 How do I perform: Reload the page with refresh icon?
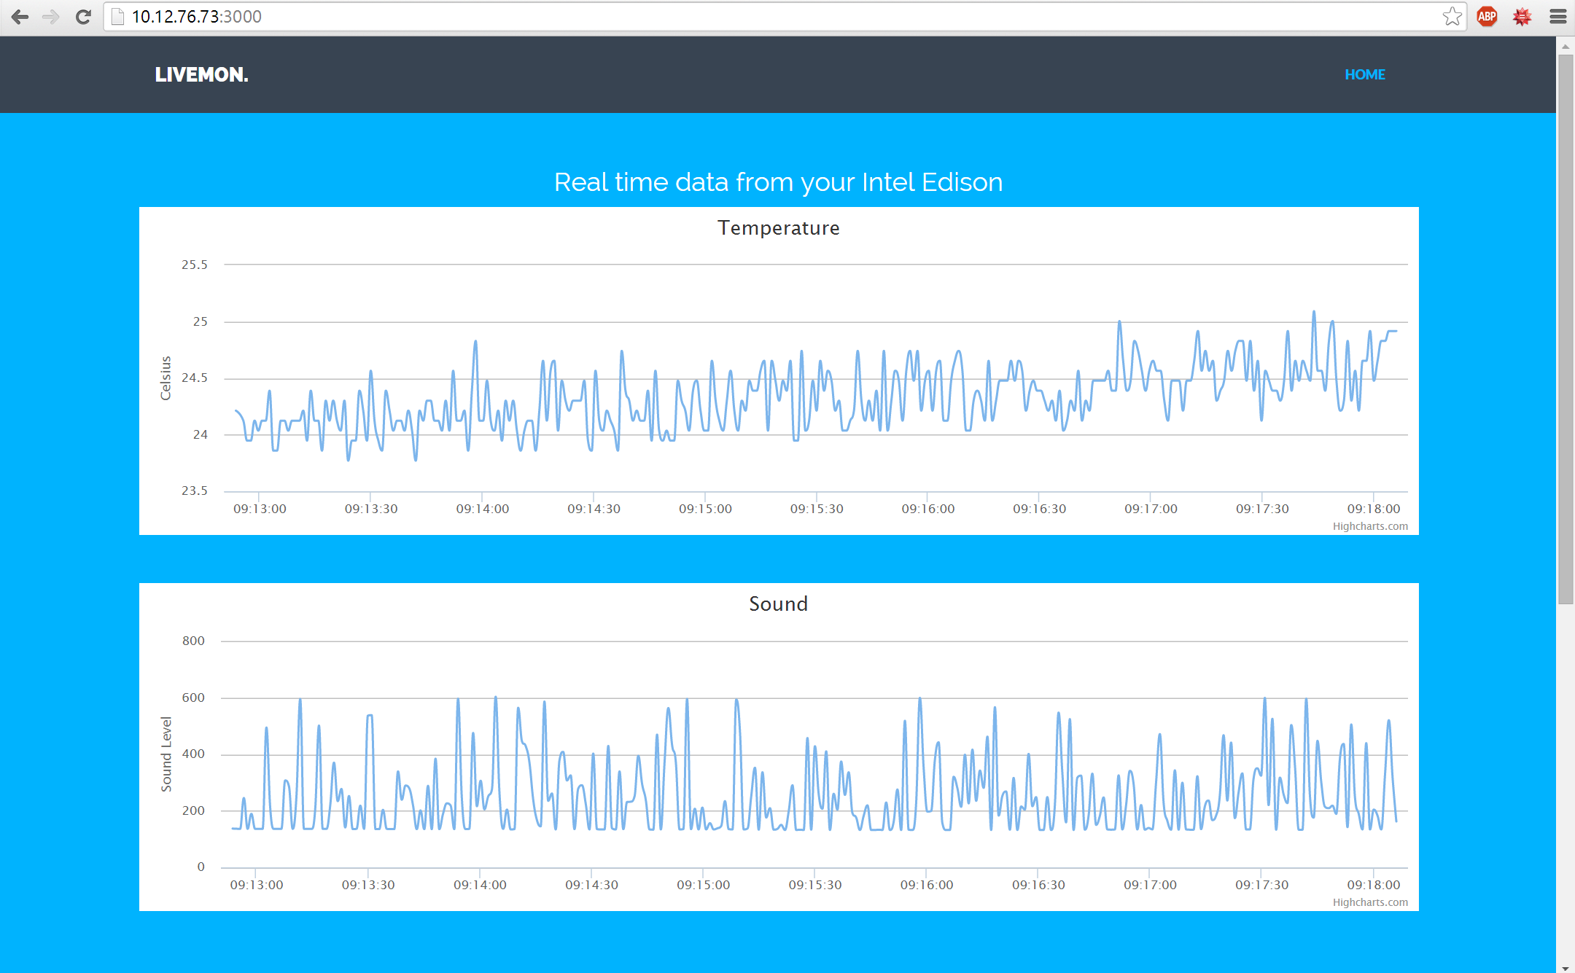tap(83, 17)
